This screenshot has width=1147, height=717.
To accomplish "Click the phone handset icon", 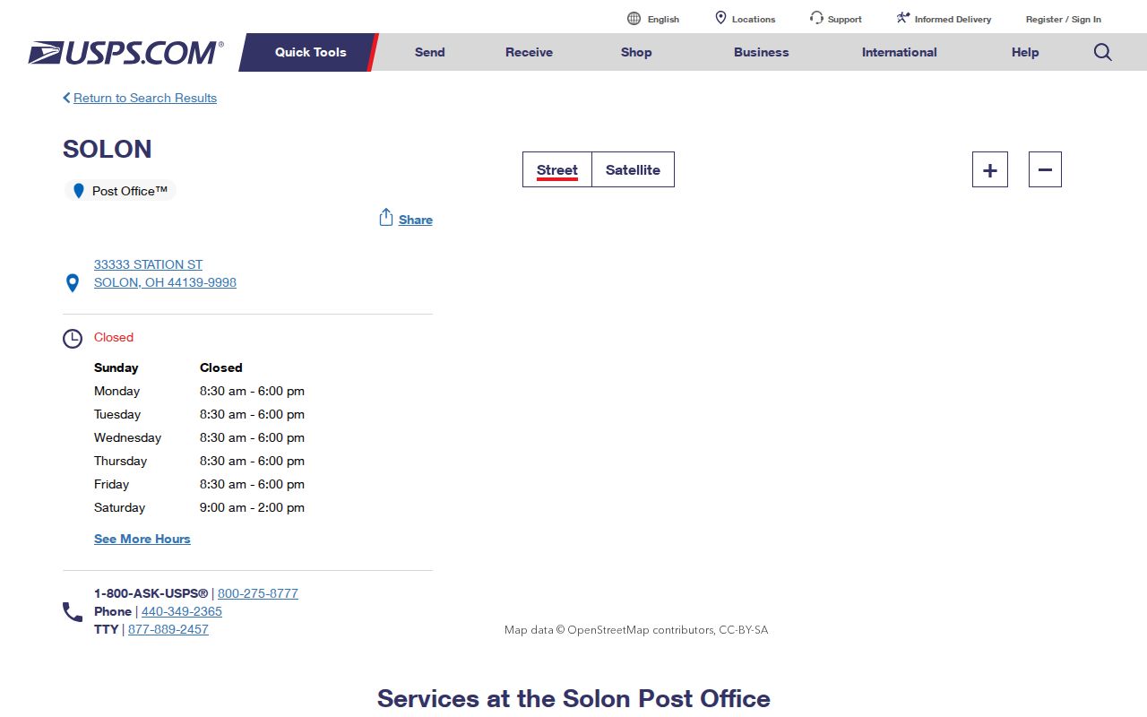I will pyautogui.click(x=73, y=612).
